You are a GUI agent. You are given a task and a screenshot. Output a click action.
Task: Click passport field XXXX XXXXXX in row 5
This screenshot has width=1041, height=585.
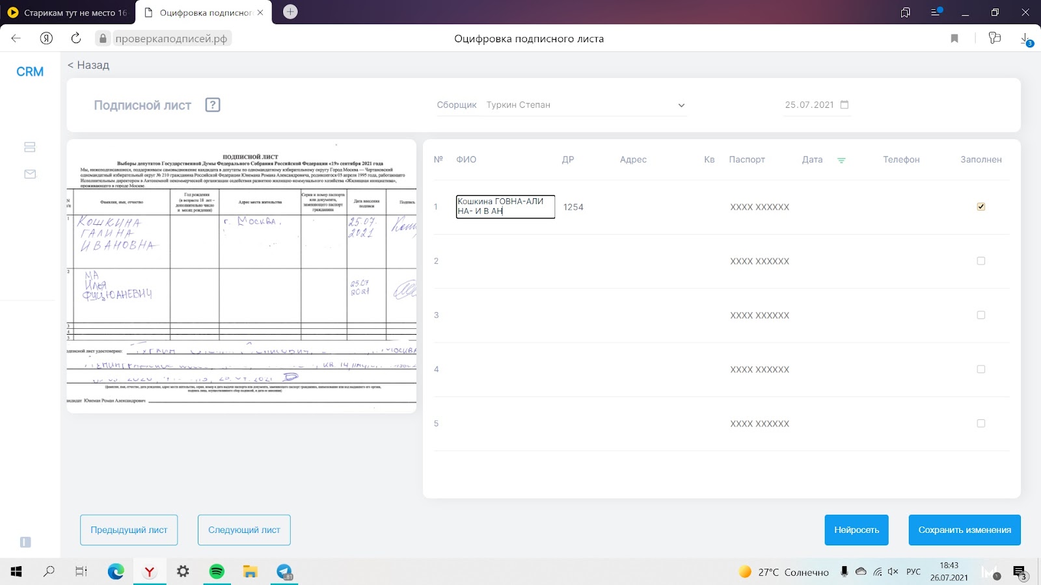759,424
